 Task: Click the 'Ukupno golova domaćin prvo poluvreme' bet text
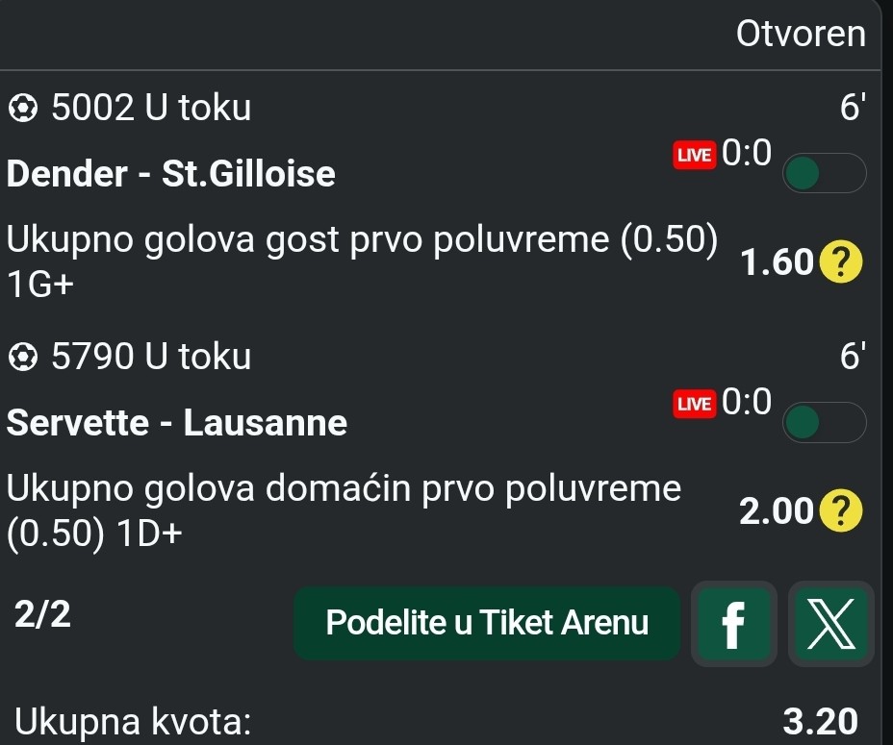point(344,490)
